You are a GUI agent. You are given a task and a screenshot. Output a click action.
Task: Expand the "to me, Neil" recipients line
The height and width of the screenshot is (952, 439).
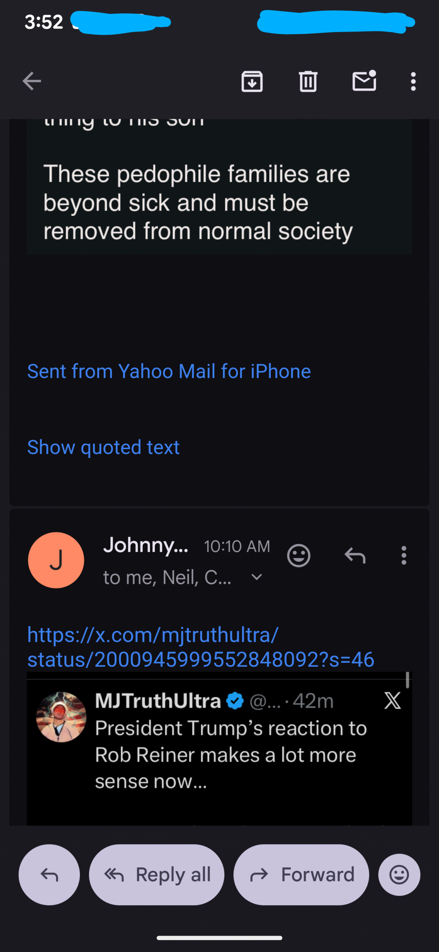click(x=167, y=578)
